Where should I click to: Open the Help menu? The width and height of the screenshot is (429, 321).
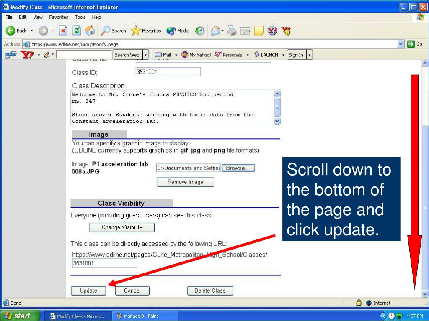point(96,17)
